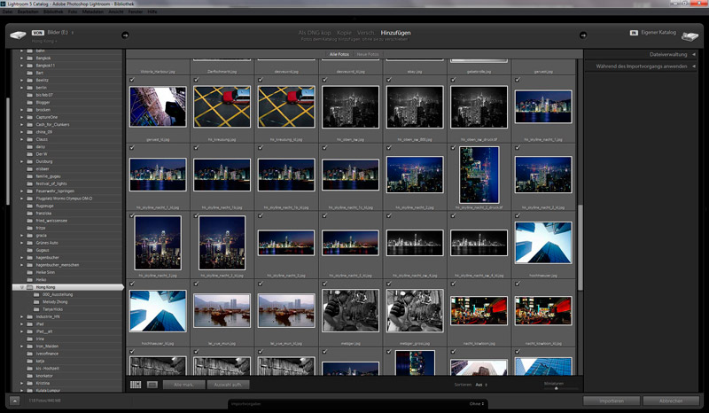
Task: Uncheck hk_skyline_nacht_1_kl.jpg checkbox
Action: pos(132,148)
